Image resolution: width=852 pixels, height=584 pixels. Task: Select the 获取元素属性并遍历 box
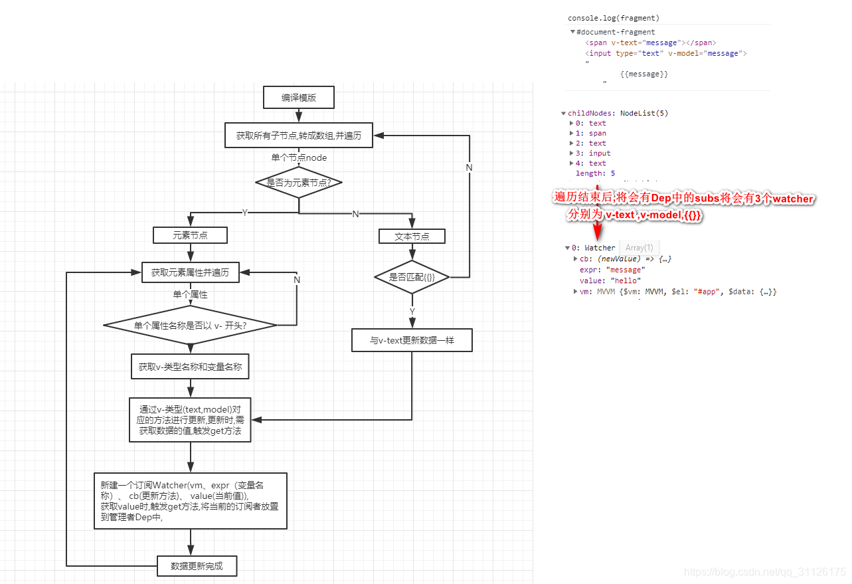[190, 272]
